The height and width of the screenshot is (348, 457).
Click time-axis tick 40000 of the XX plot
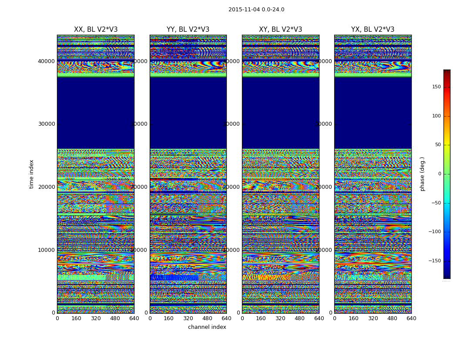[x=46, y=61]
